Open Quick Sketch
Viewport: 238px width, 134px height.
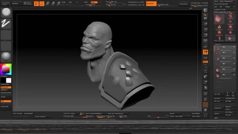click(28, 3)
